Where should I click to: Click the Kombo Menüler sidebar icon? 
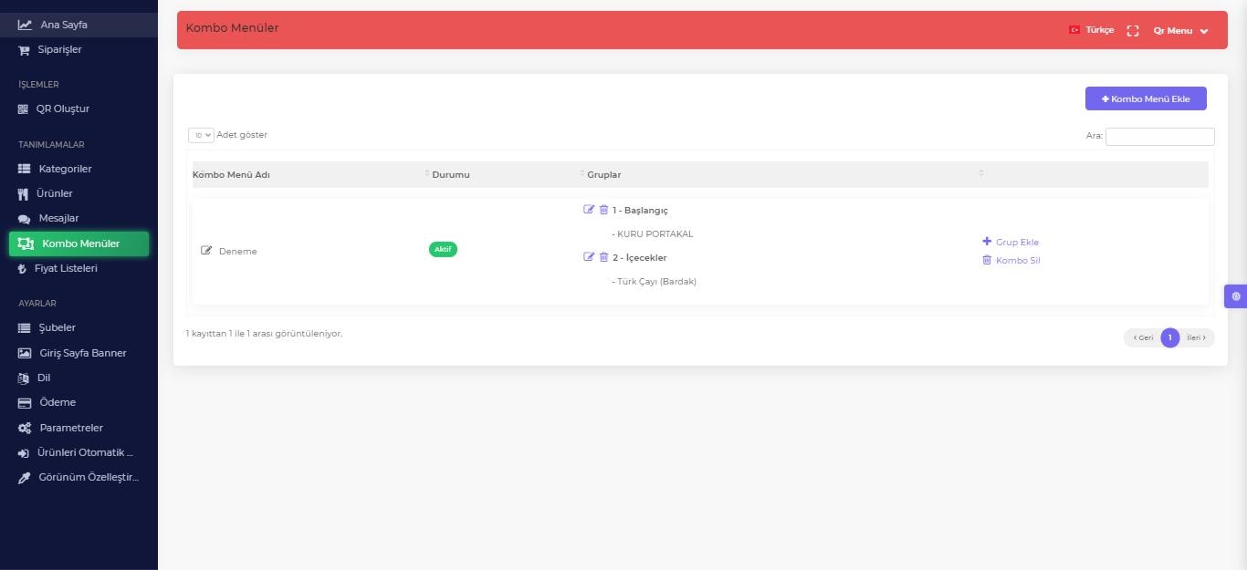(x=26, y=244)
